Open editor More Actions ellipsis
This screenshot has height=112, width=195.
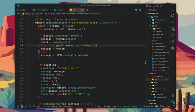[143, 10]
